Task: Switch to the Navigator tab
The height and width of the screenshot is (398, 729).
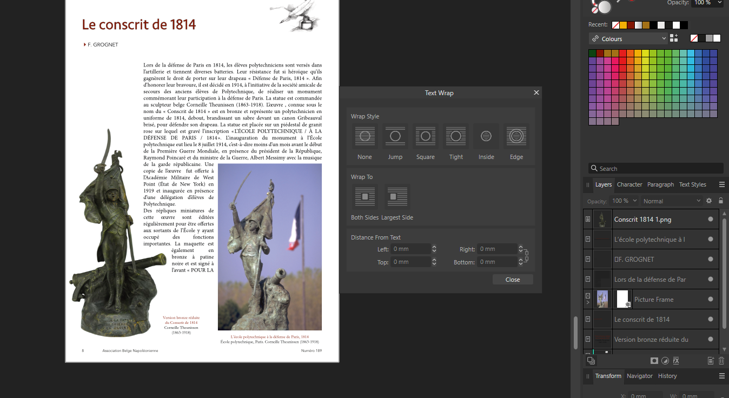Action: point(640,376)
